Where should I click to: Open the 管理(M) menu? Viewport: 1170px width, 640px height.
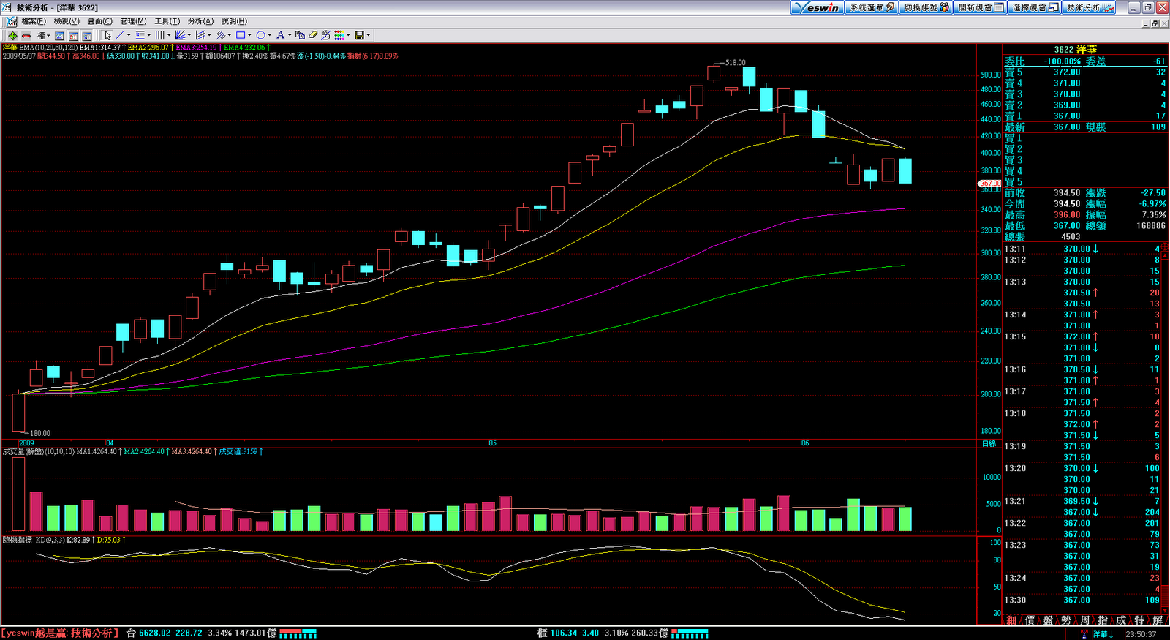point(134,21)
